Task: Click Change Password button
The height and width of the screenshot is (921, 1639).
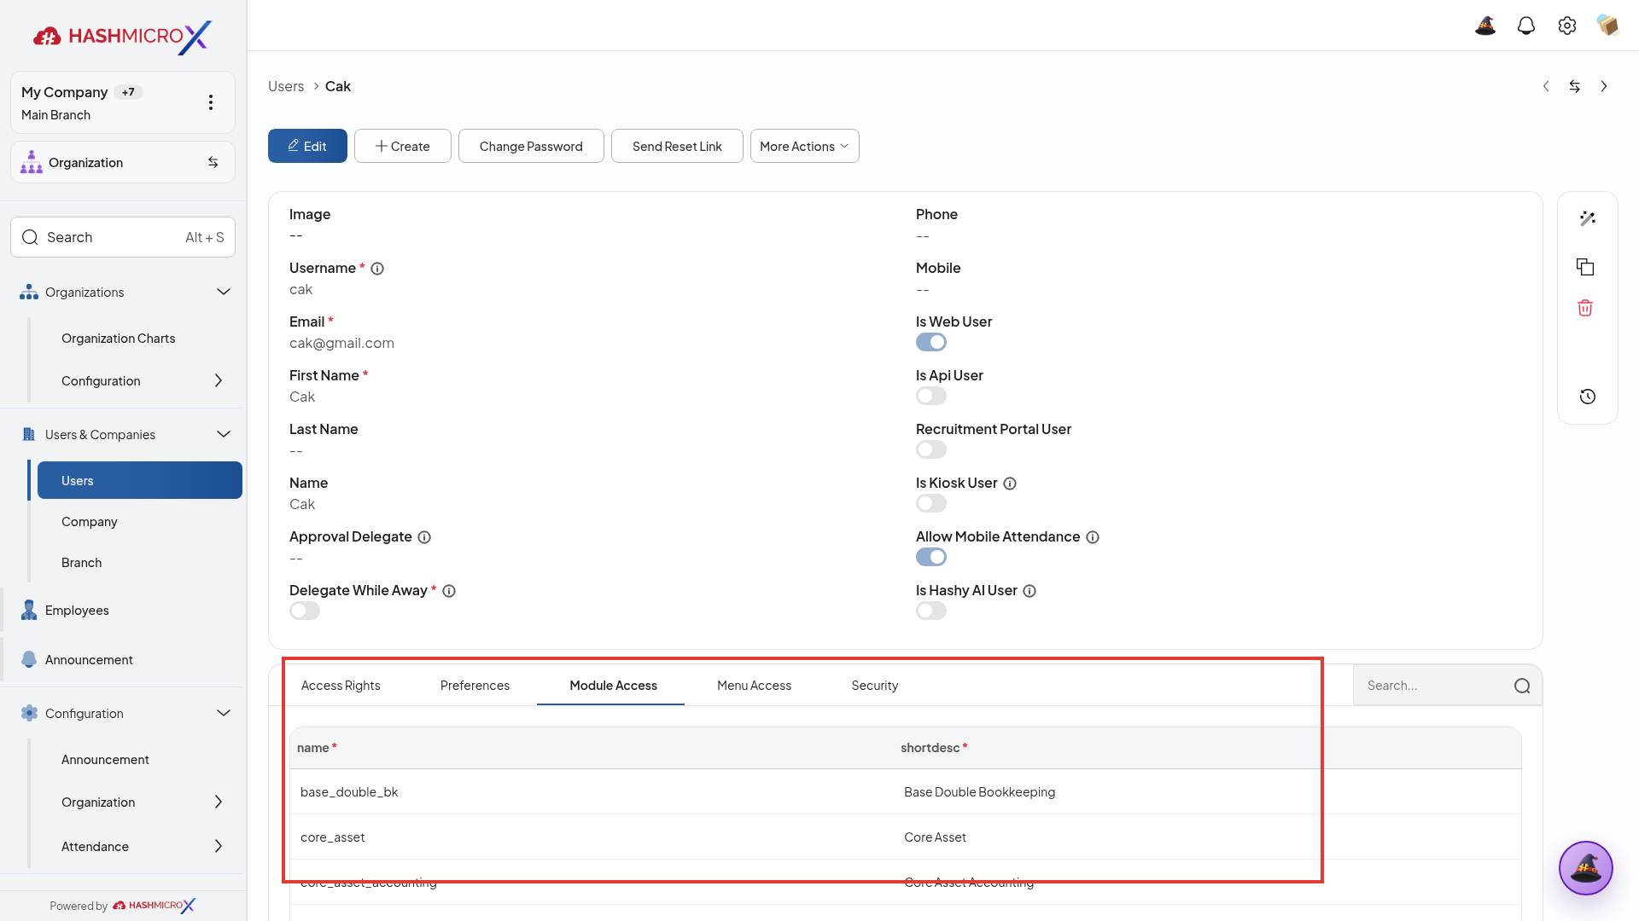Action: 531,146
